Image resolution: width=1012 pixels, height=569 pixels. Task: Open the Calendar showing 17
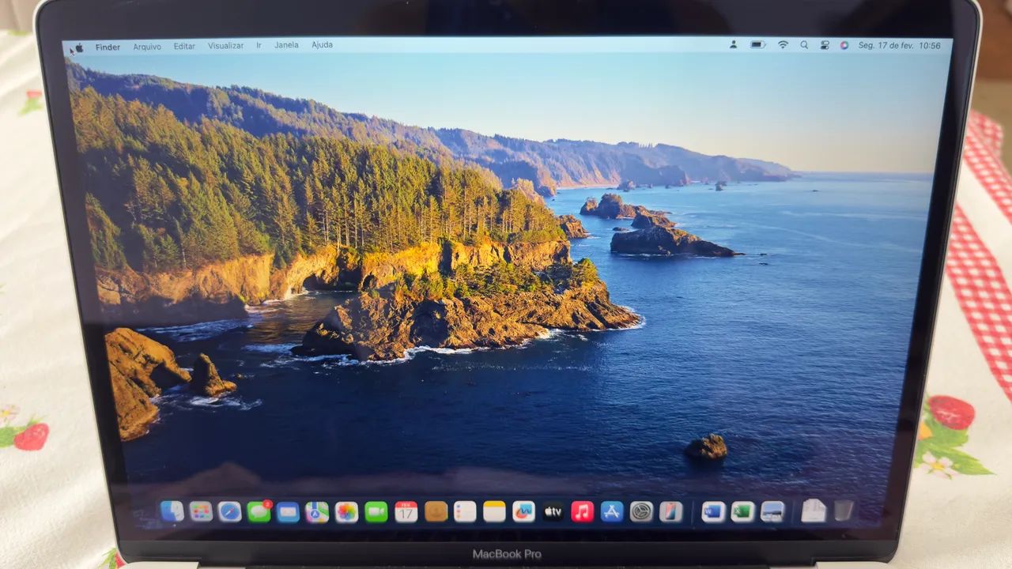tap(406, 511)
